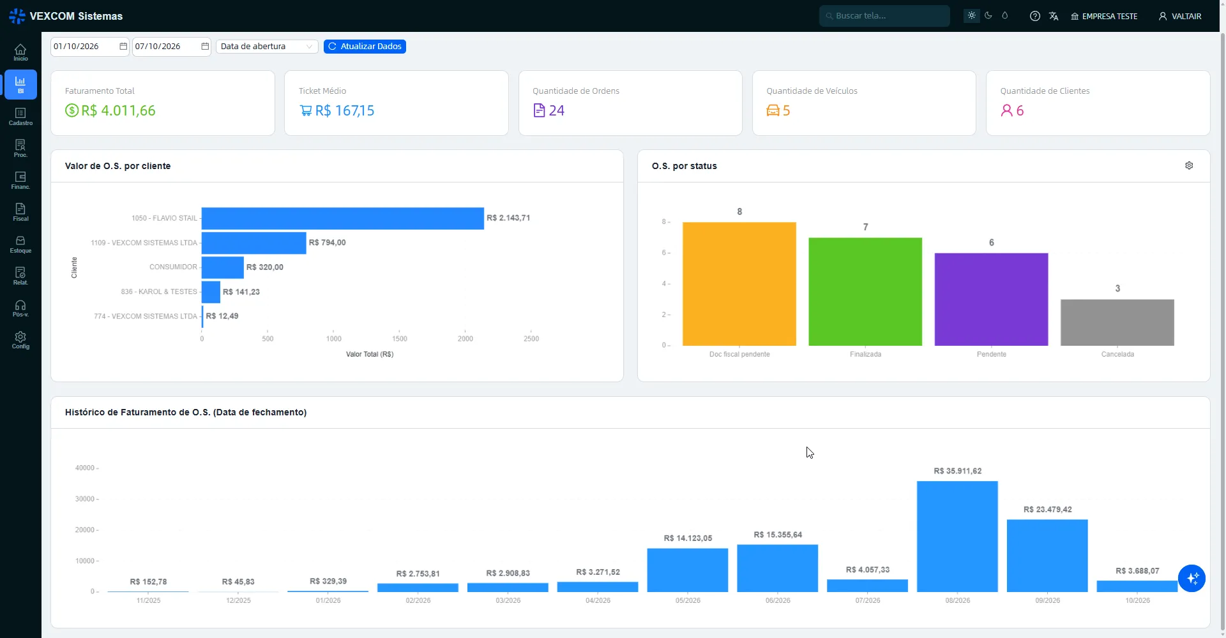The image size is (1226, 638).
Task: Open the O.S. por status chart settings gear
Action: tap(1189, 165)
